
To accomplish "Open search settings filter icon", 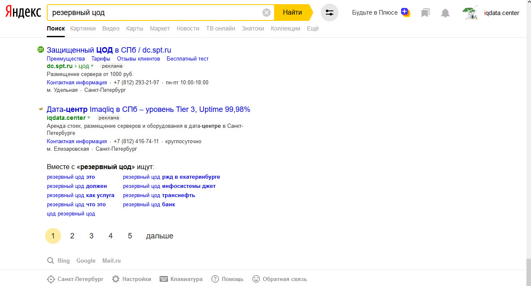I will pyautogui.click(x=330, y=13).
